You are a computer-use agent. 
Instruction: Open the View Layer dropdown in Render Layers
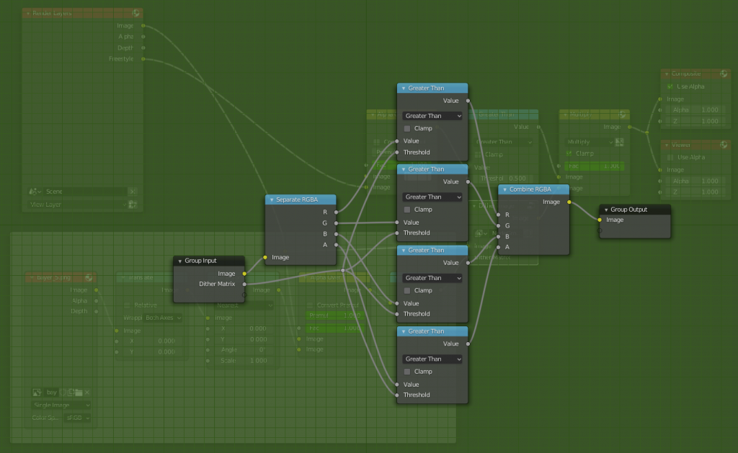tap(78, 205)
